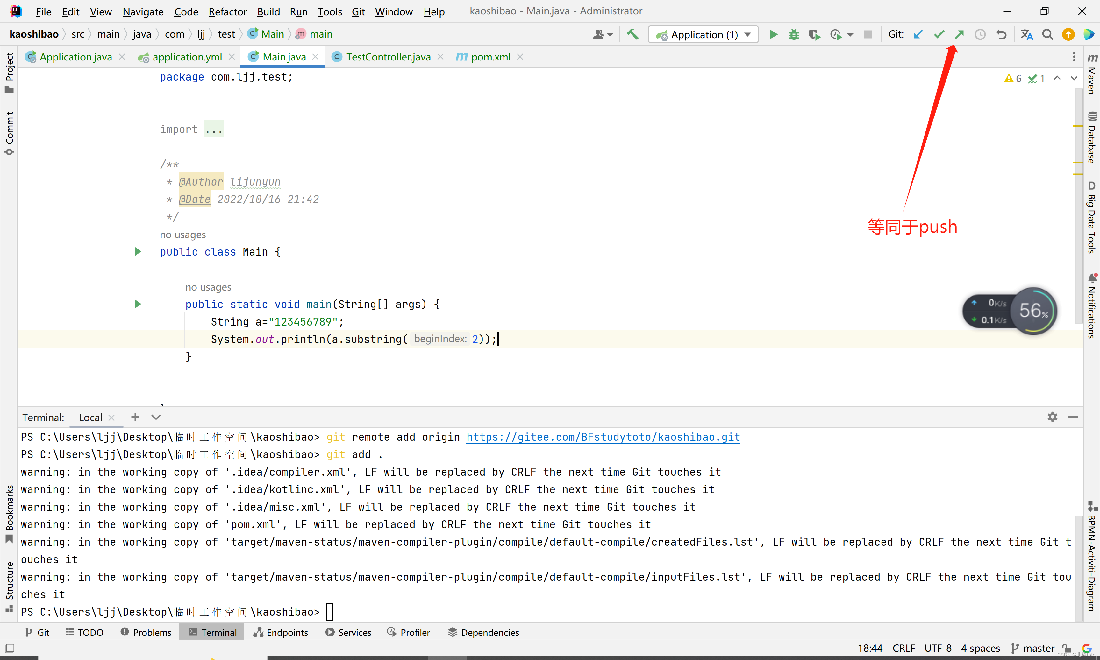Open the translate plugin icon
The height and width of the screenshot is (660, 1100).
1026,34
